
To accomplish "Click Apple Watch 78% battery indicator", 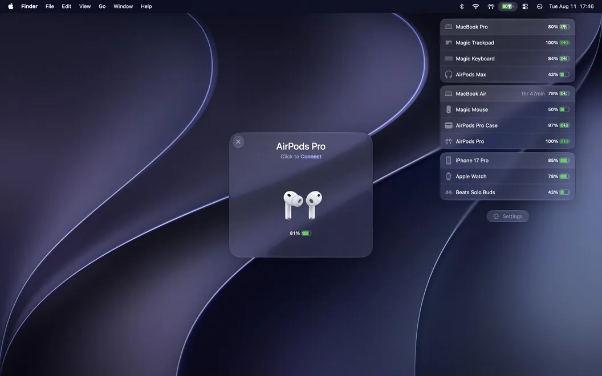I will [564, 177].
